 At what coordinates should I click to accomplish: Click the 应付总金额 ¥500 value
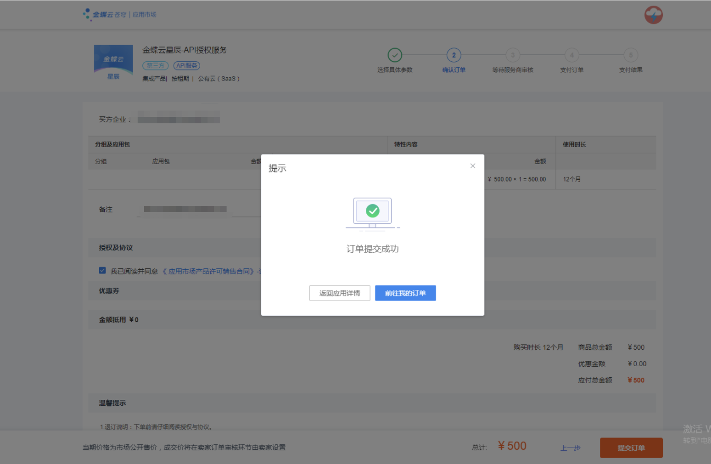coord(636,380)
